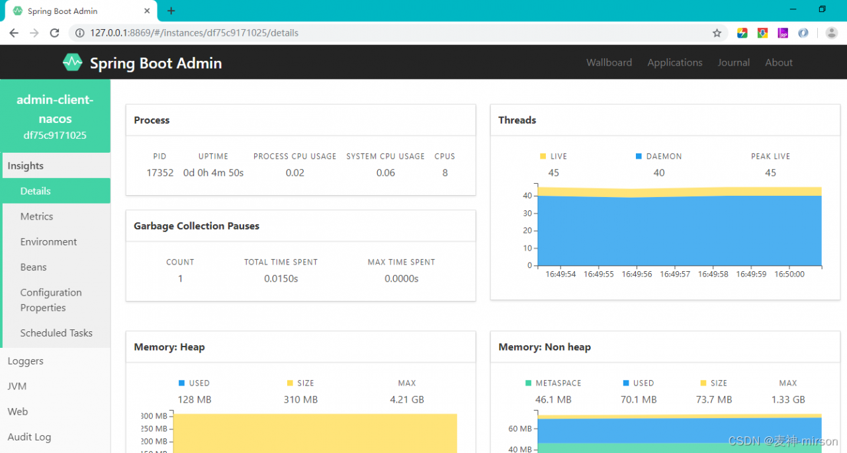Open Loggers in the sidebar

click(56, 361)
